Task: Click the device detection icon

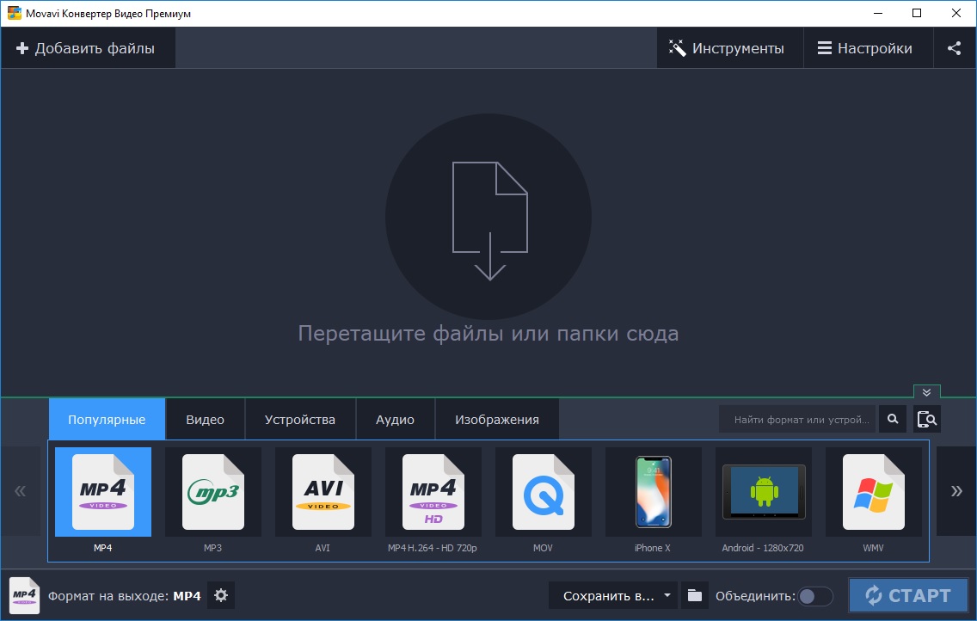Action: pyautogui.click(x=926, y=420)
